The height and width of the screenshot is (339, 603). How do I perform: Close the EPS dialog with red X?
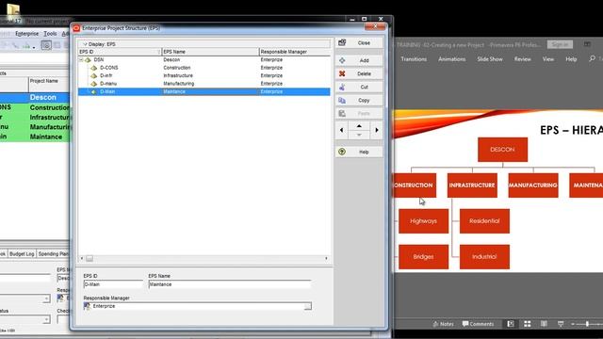click(x=375, y=26)
